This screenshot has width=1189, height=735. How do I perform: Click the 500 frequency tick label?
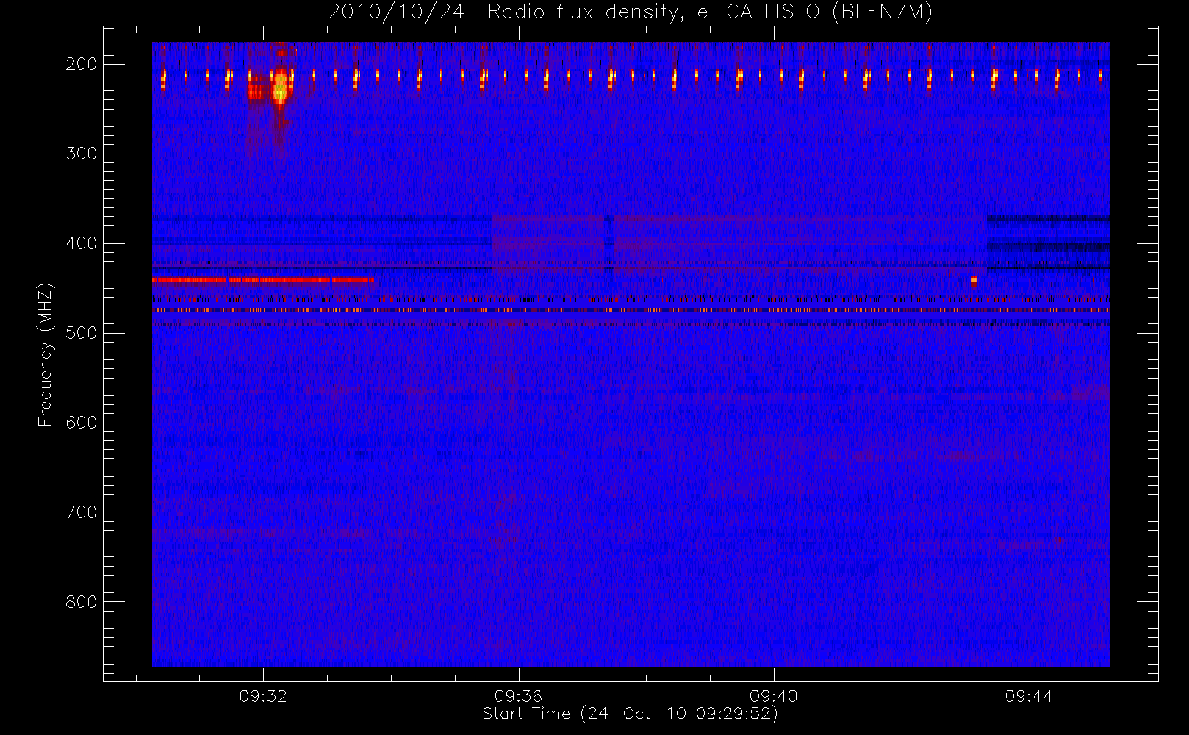82,333
